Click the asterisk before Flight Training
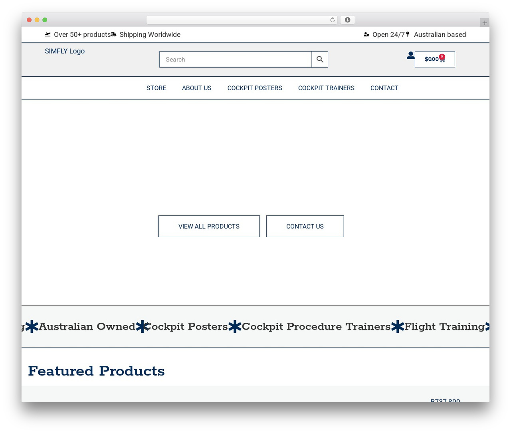The height and width of the screenshot is (433, 511). point(398,327)
